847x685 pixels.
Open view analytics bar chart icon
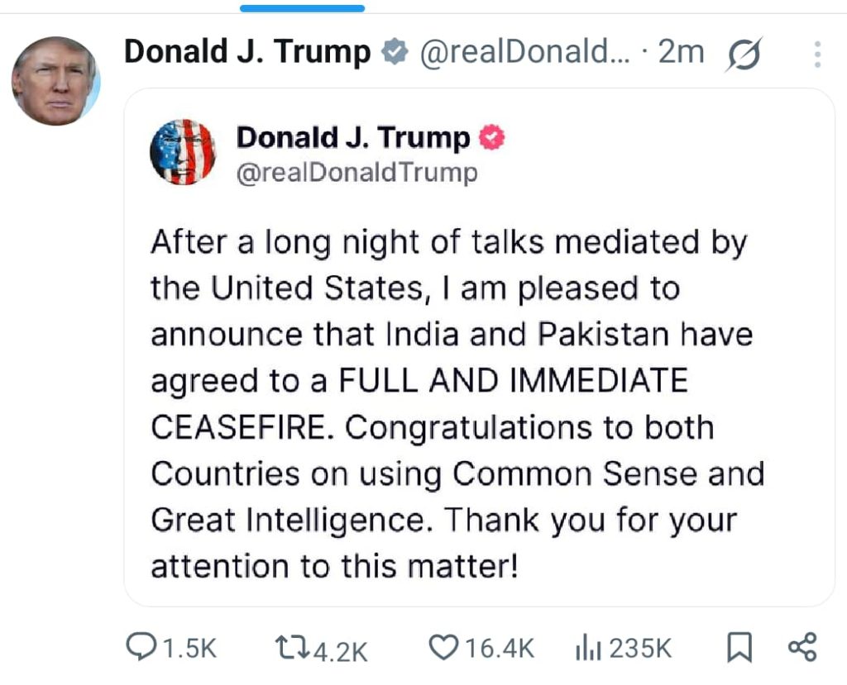(x=586, y=649)
